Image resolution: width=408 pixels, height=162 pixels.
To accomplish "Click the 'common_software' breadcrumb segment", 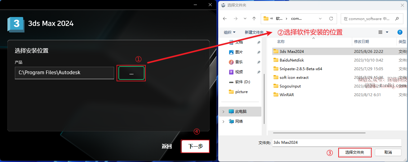I will pyautogui.click(x=296, y=19).
